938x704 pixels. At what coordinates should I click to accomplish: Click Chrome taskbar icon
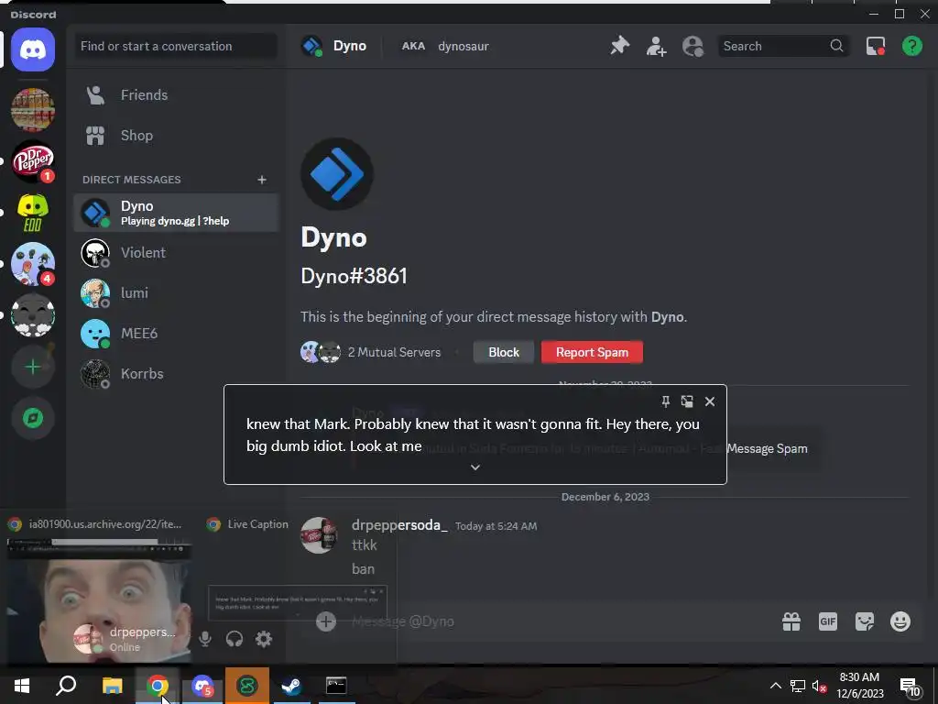click(x=157, y=686)
